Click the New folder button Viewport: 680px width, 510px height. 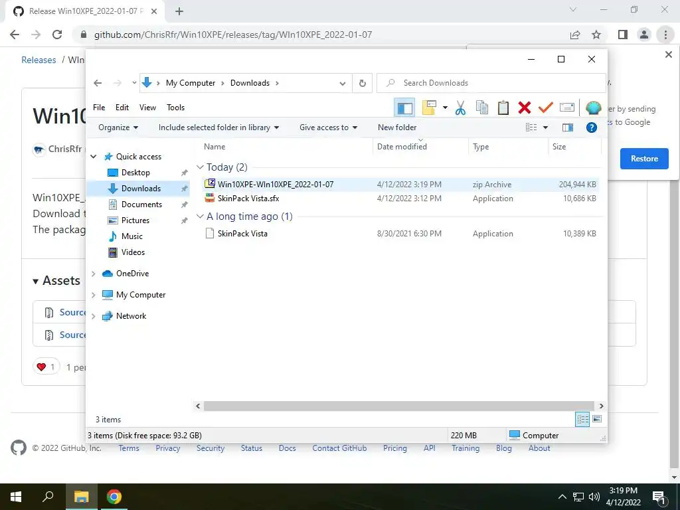pyautogui.click(x=397, y=127)
